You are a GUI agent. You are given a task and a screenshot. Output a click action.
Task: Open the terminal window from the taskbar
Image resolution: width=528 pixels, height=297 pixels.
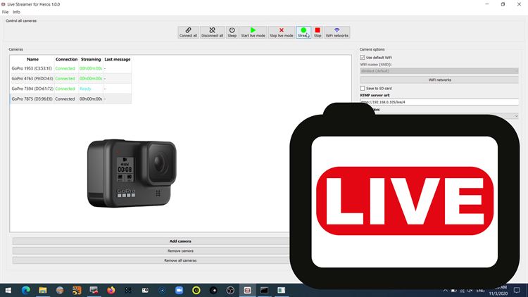pos(264,290)
